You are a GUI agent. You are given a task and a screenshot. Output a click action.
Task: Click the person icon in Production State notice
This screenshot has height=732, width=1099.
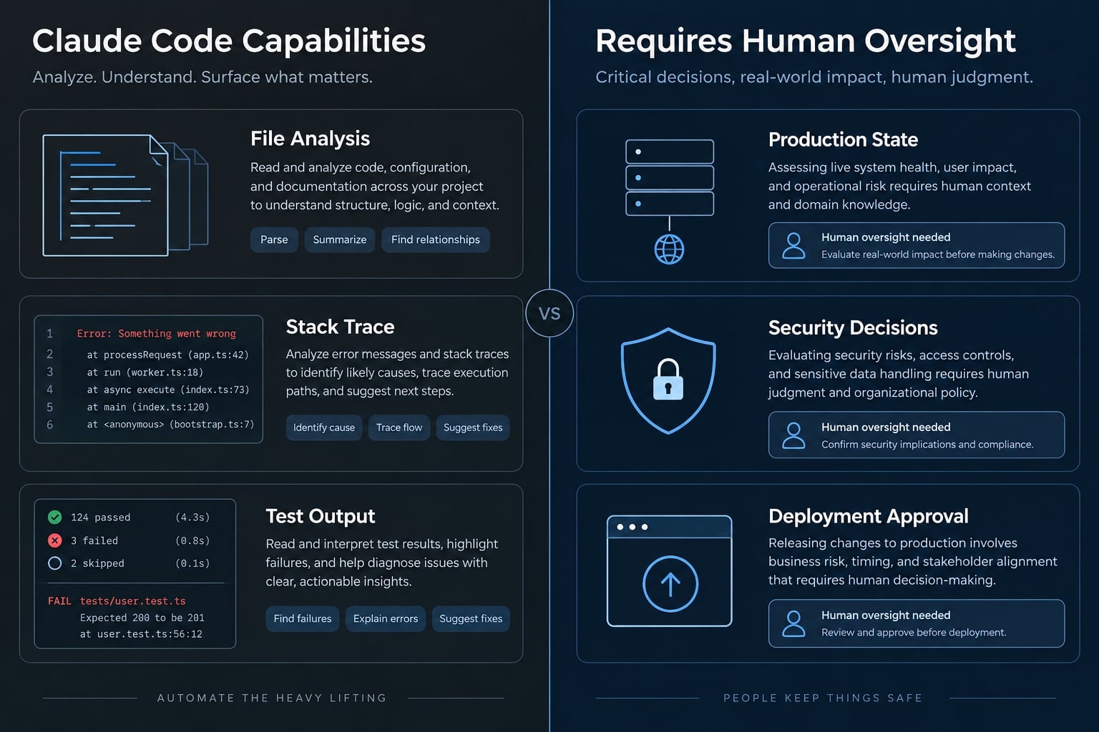click(x=793, y=245)
